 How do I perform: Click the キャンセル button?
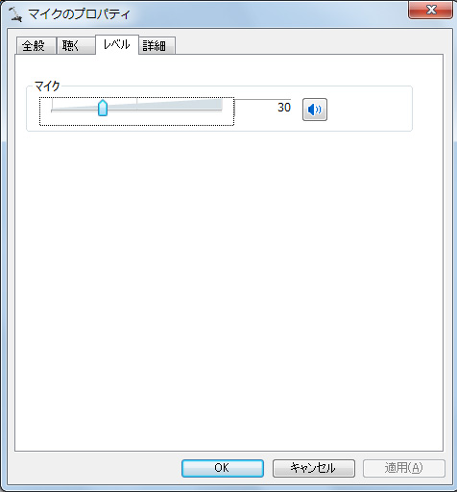314,468
